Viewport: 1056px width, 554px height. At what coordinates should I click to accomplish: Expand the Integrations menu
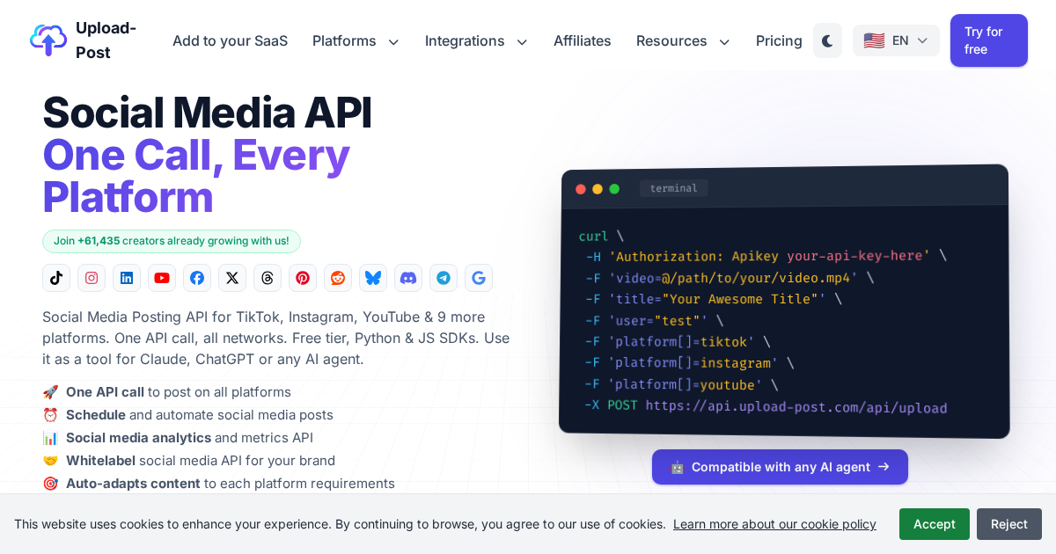[476, 40]
